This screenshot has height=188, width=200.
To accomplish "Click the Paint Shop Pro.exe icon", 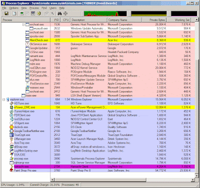I will [11, 170].
